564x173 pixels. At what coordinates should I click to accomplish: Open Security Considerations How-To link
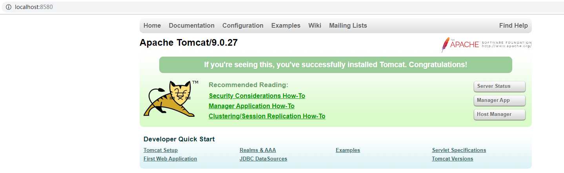pyautogui.click(x=257, y=96)
